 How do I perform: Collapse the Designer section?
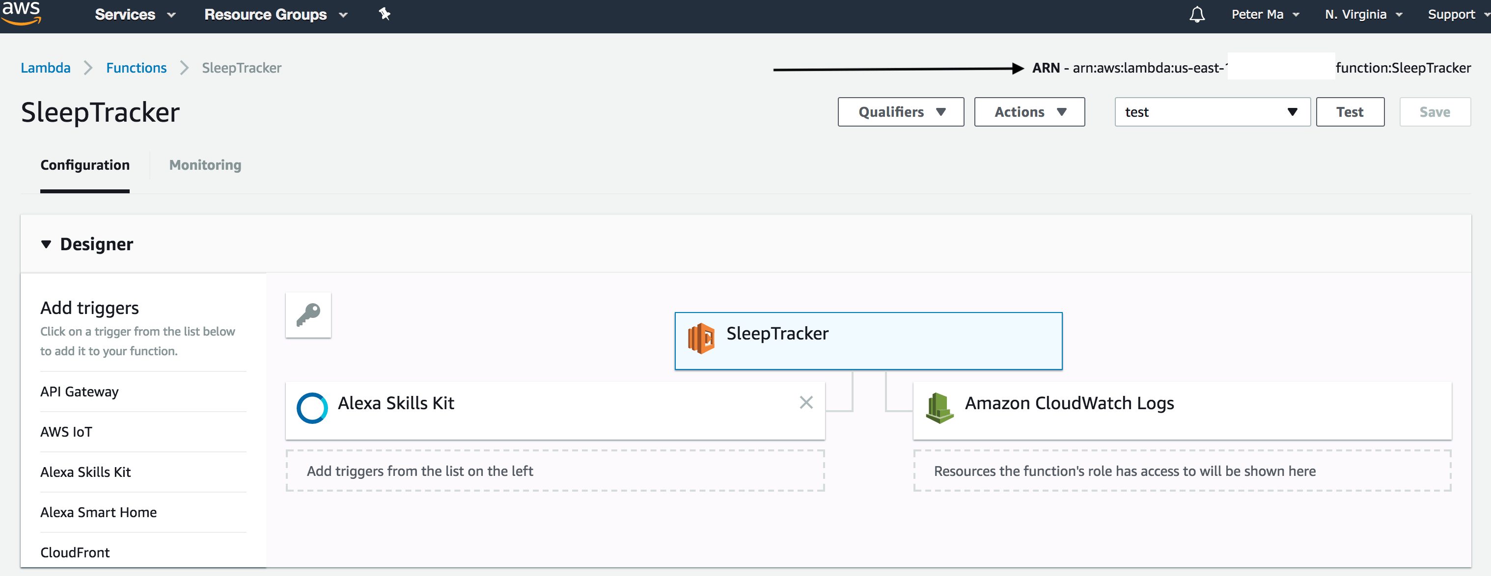46,245
